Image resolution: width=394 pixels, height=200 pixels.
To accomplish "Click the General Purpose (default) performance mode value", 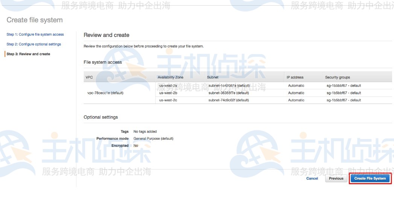I will click(x=153, y=139).
